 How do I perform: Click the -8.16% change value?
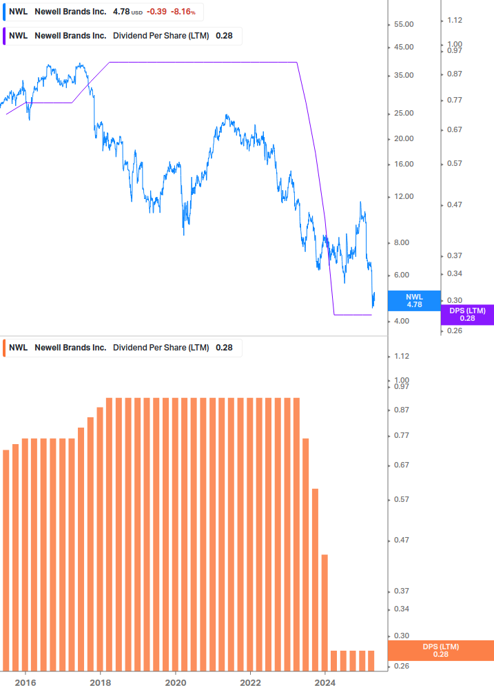click(183, 12)
